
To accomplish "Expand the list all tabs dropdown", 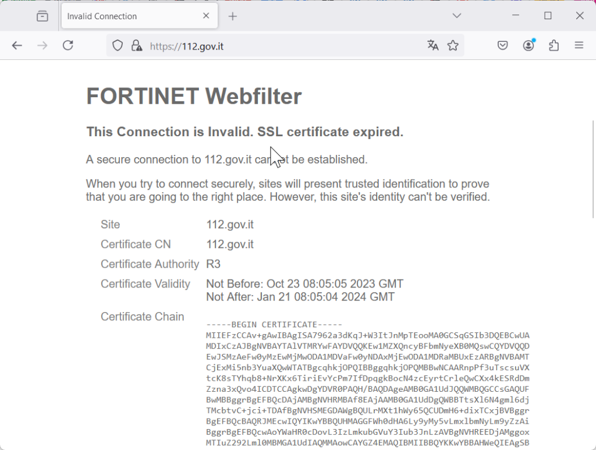I will pyautogui.click(x=457, y=16).
